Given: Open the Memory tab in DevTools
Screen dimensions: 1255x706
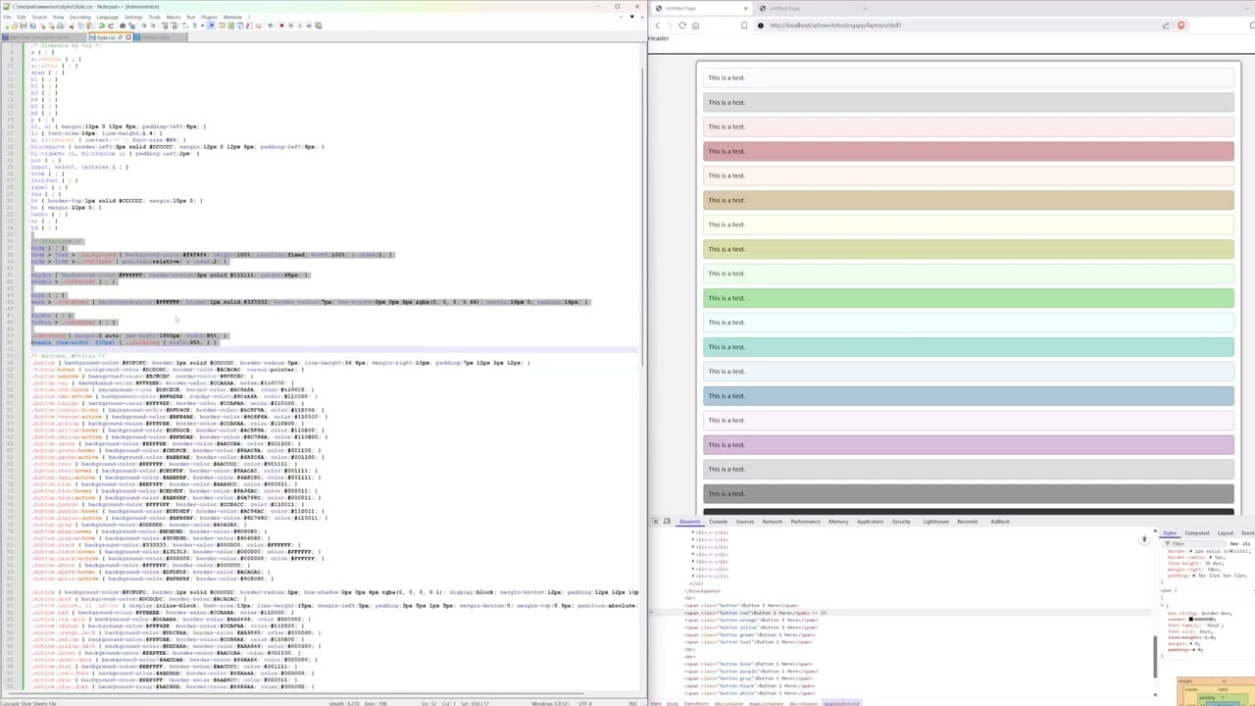Looking at the screenshot, I should pyautogui.click(x=838, y=522).
